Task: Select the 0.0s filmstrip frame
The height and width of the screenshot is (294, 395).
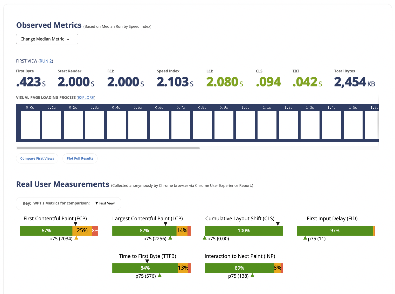Action: 30,125
